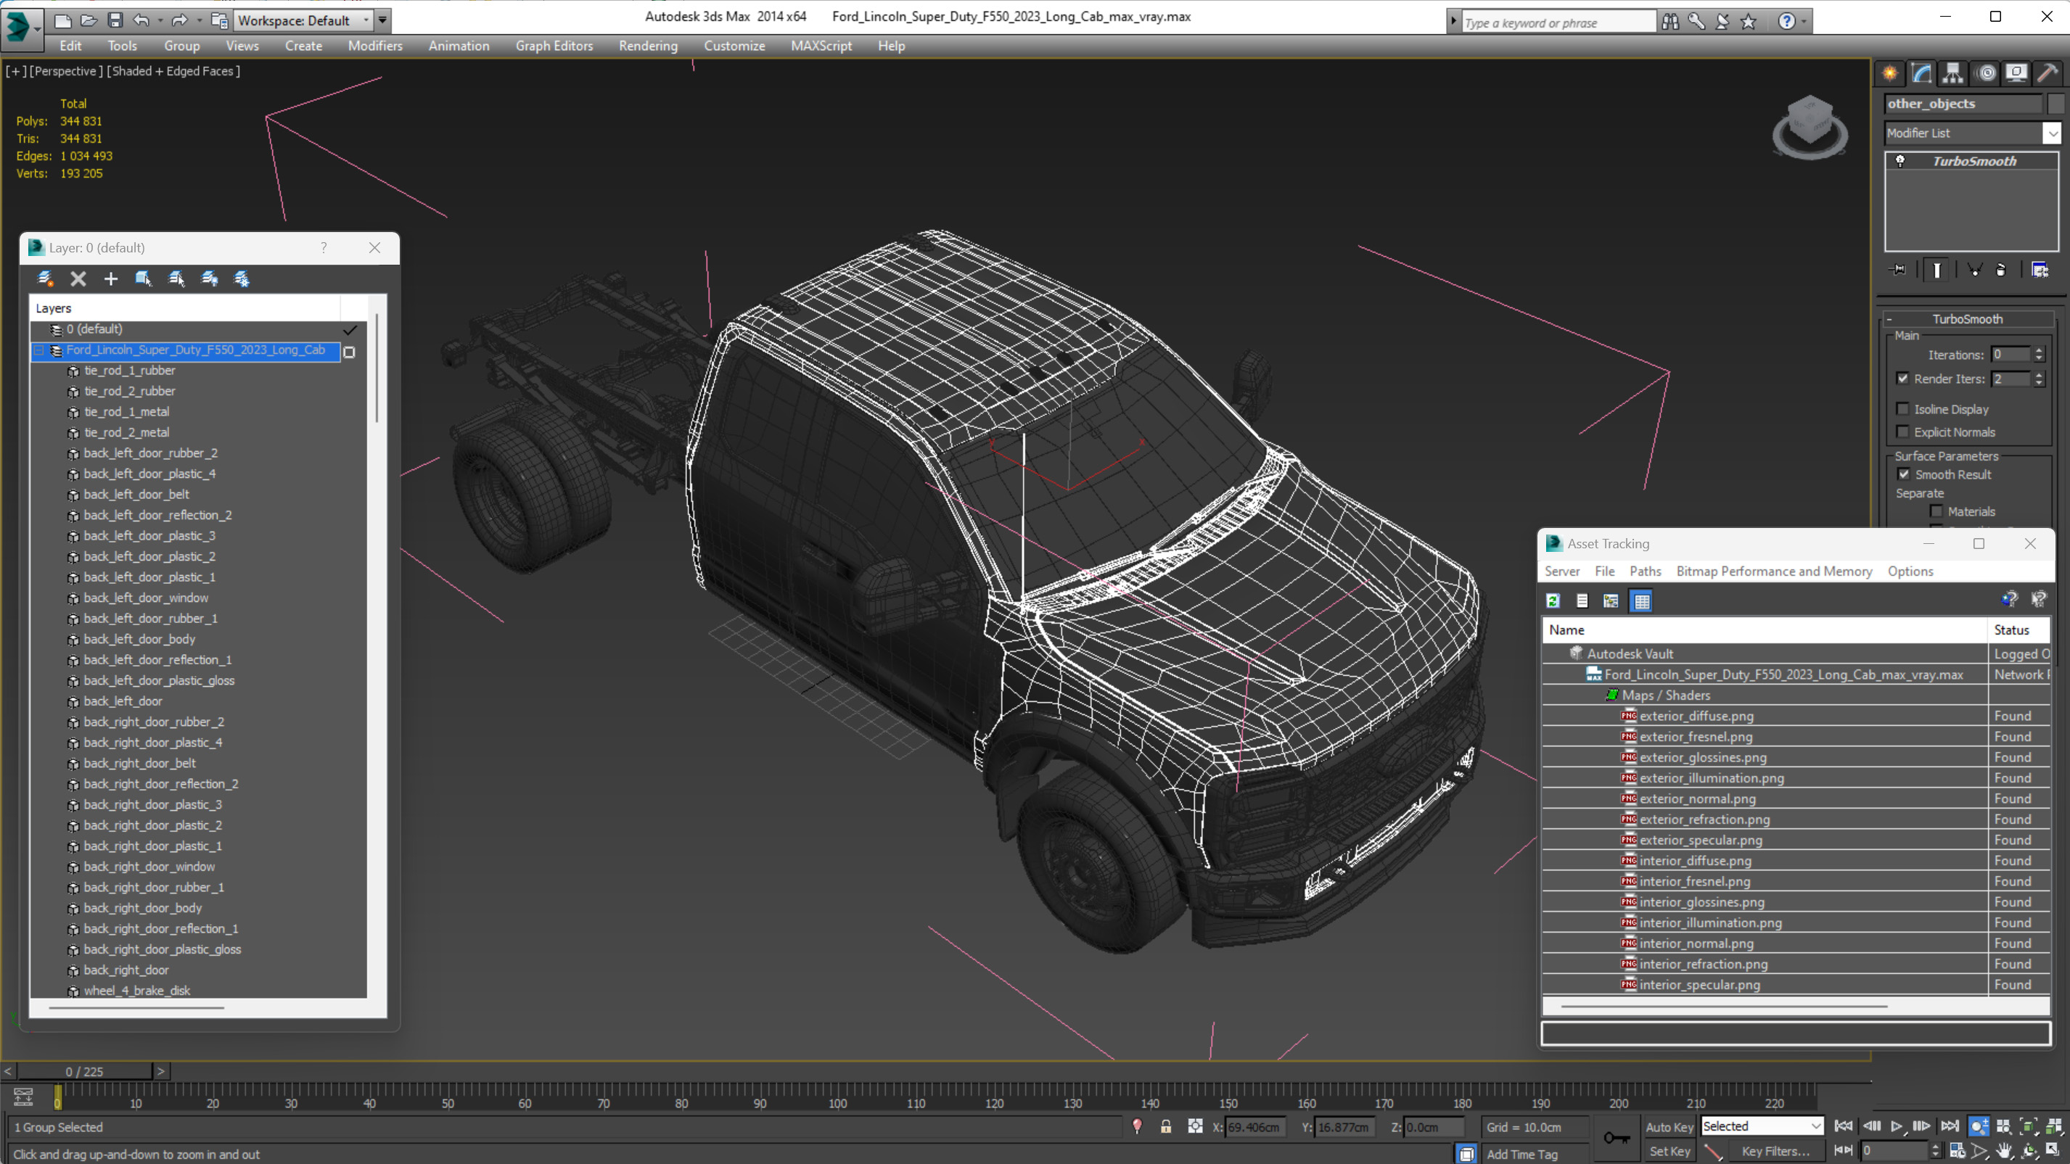Click the Add Time Tag label
Viewport: 2070px width, 1164px height.
click(x=1522, y=1155)
